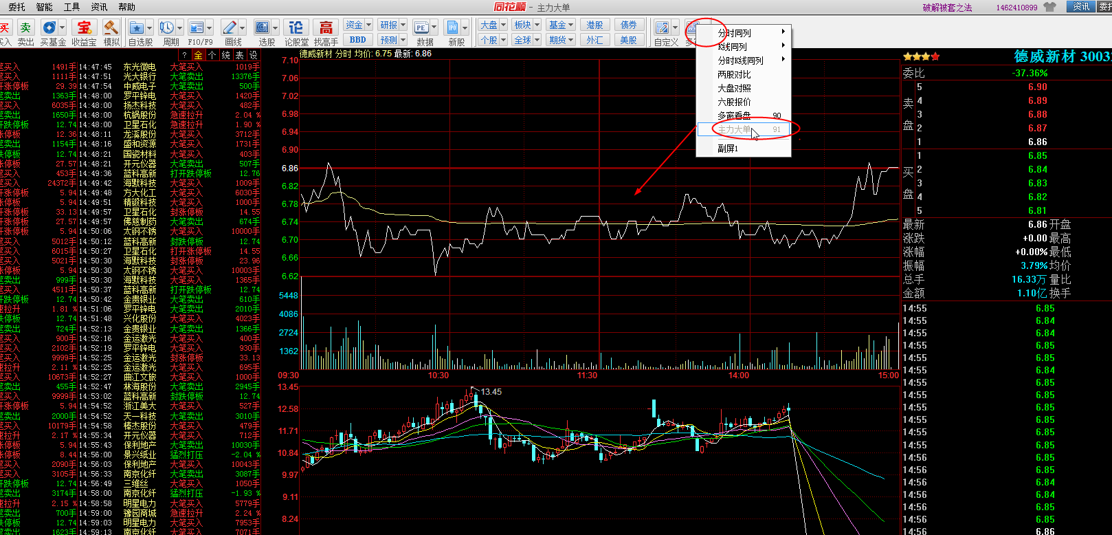Open the 数据 PE icon
Viewport: 1112px width, 535px height.
click(421, 28)
